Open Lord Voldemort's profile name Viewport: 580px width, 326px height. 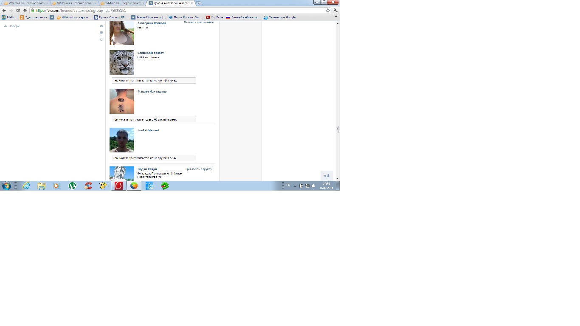coord(148,130)
